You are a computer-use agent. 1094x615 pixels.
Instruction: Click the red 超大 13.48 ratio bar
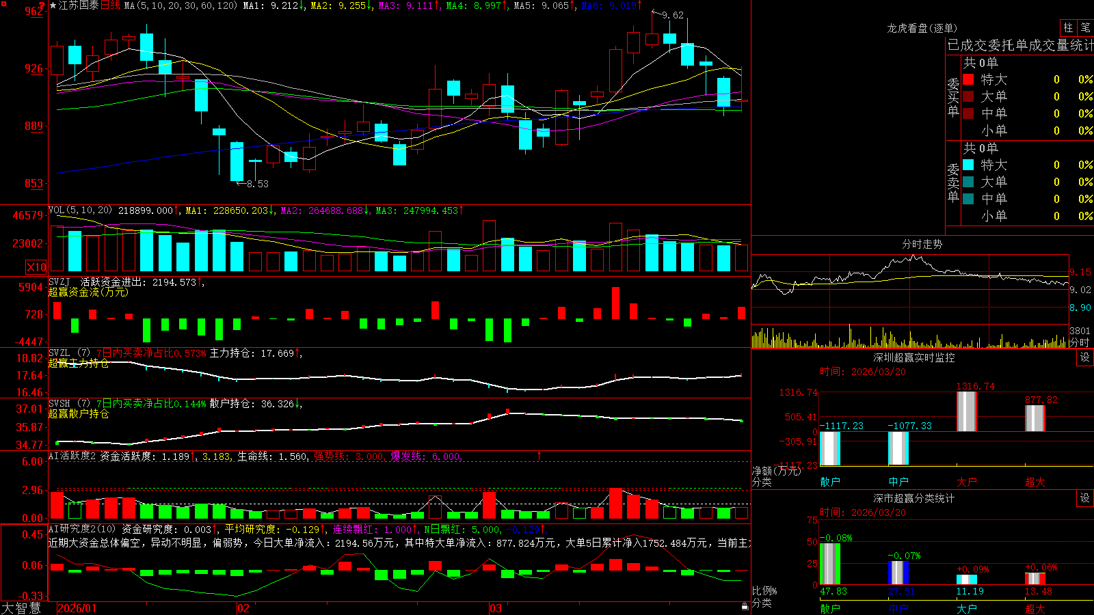[x=1035, y=579]
